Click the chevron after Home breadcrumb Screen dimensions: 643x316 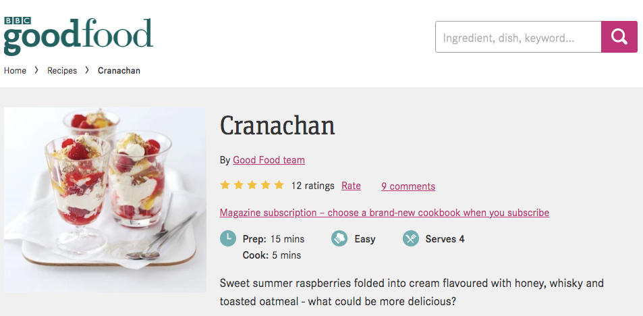pyautogui.click(x=36, y=70)
